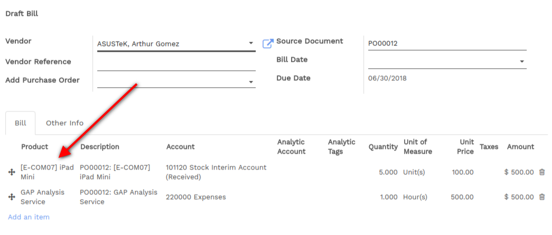This screenshot has width=552, height=235.
Task: Expand the Vendor dropdown arrow
Action: (251, 43)
